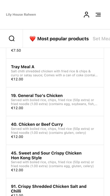The width and height of the screenshot is (110, 196).
Task: Click the Sweet and Sour Crispy Chicken description
Action: [52, 164]
